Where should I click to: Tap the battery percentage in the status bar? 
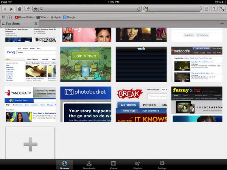(218, 2)
